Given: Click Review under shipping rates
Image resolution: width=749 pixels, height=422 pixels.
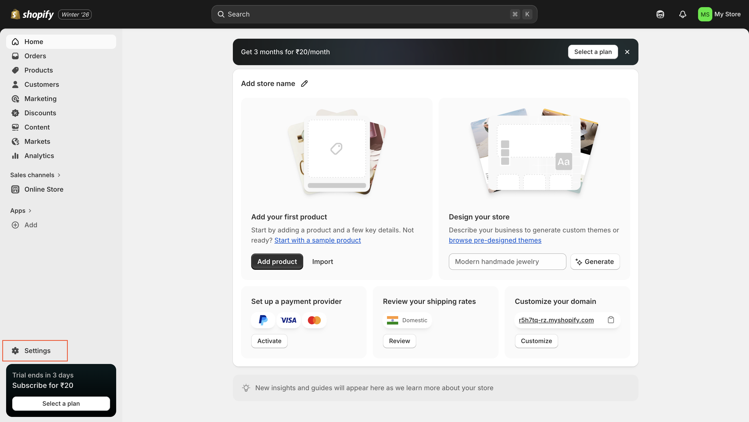Looking at the screenshot, I should pyautogui.click(x=399, y=341).
